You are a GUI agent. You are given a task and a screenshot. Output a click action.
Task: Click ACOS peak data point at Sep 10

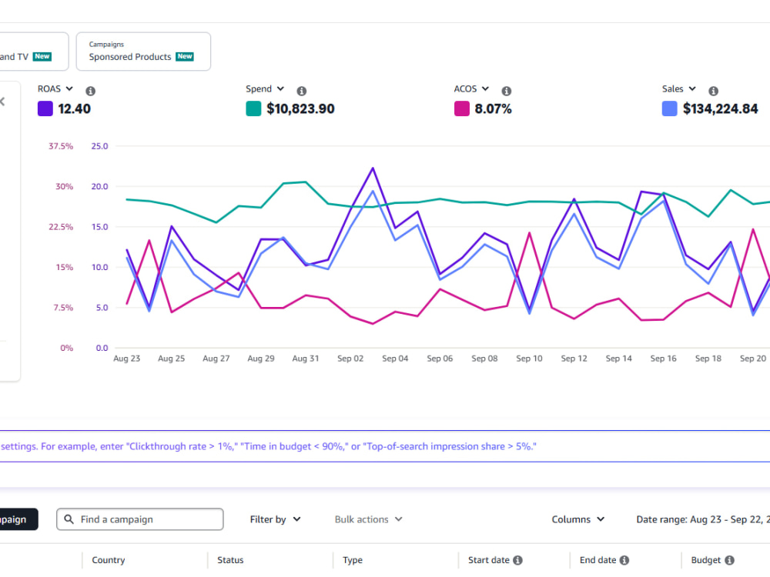(530, 232)
